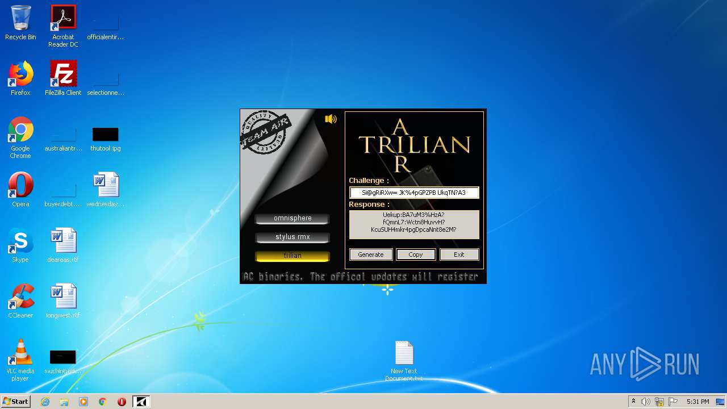Open Google Chrome desktop shortcut
Viewport: 727px width, 409px height.
pyautogui.click(x=20, y=137)
